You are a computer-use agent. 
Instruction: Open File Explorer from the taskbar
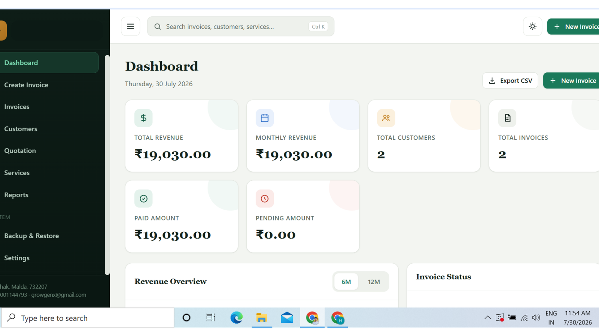click(x=262, y=318)
